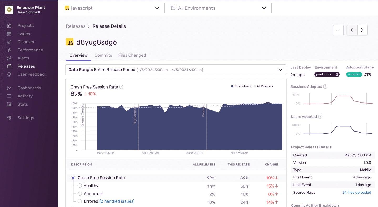Open the Settings gear icon

(9, 118)
